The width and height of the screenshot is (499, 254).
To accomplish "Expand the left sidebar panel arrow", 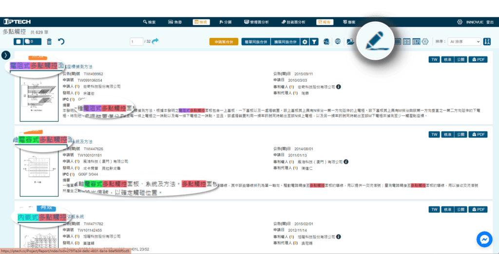I will click(x=6, y=55).
